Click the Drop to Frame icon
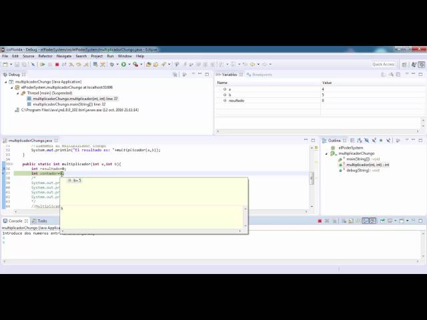Image resolution: width=427 pixels, height=320 pixels. pos(95,65)
